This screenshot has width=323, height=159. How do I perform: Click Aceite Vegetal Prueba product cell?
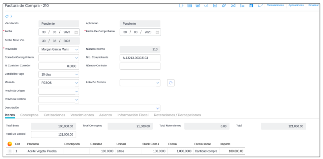point(45,151)
